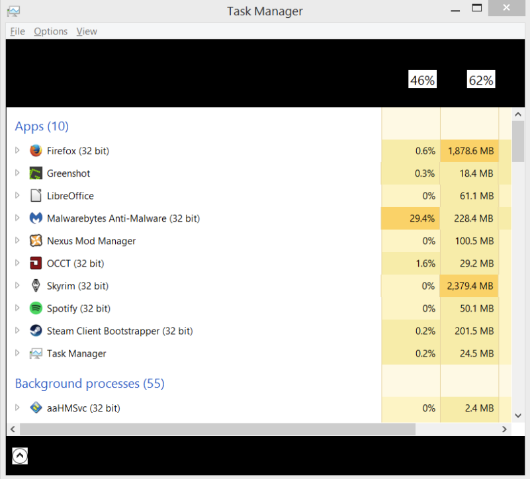Viewport: 530px width, 479px height.
Task: Click the Background processes (55) header
Action: click(90, 384)
